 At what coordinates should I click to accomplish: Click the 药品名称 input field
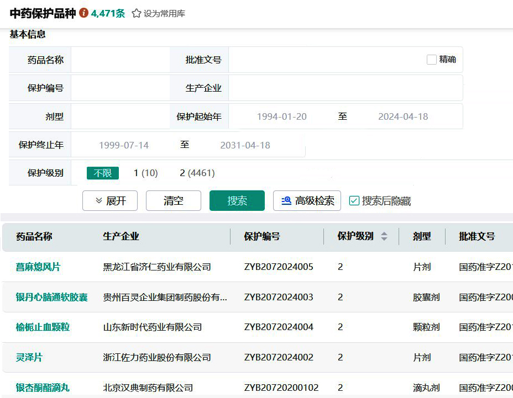point(120,60)
